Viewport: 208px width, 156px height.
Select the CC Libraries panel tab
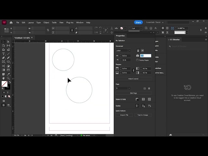(x=175, y=40)
